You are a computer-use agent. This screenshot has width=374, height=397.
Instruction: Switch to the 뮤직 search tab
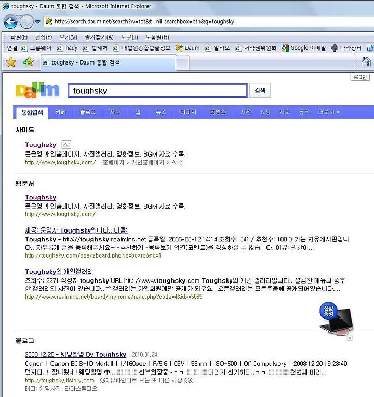point(304,112)
